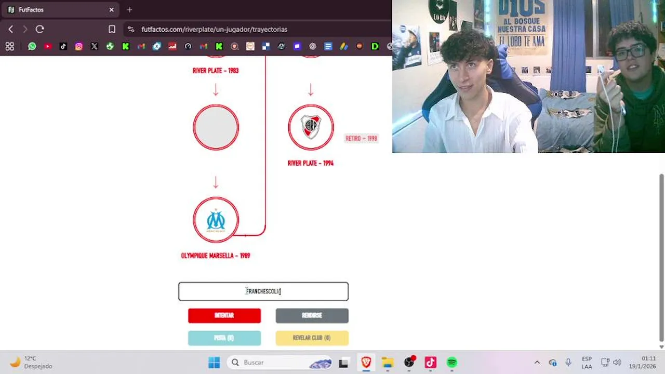Click the "RETIRO - 1998" tag
The image size is (665, 374).
click(361, 138)
